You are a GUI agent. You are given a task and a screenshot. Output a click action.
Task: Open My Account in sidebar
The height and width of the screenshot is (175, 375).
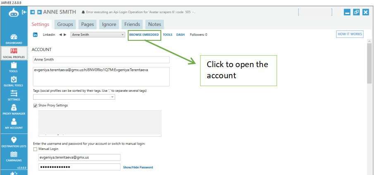14,124
